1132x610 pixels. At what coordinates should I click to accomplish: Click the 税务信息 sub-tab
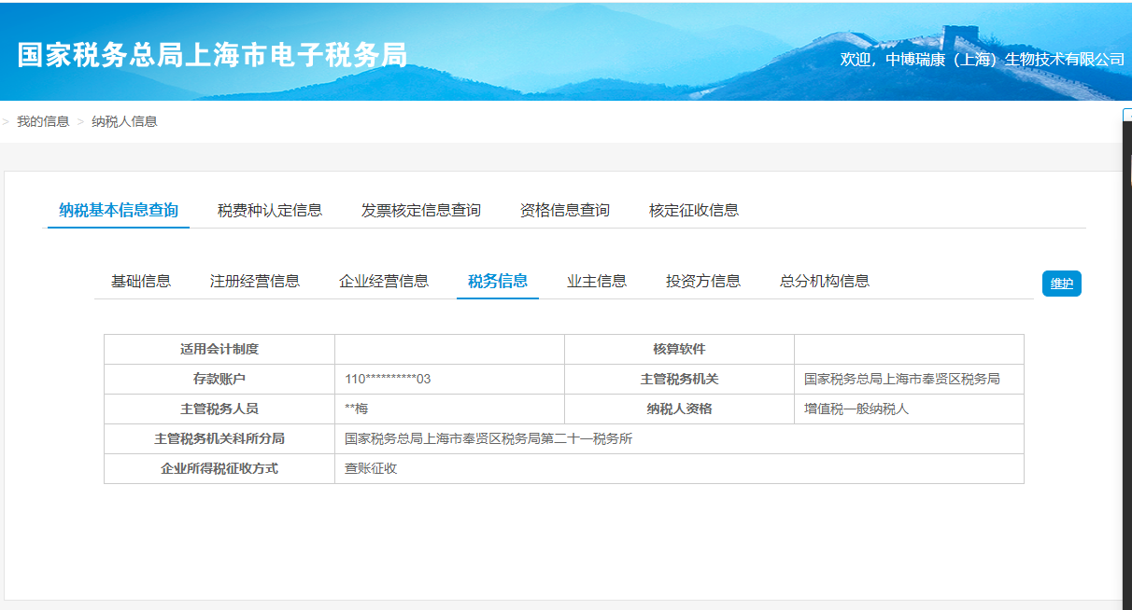coord(498,281)
